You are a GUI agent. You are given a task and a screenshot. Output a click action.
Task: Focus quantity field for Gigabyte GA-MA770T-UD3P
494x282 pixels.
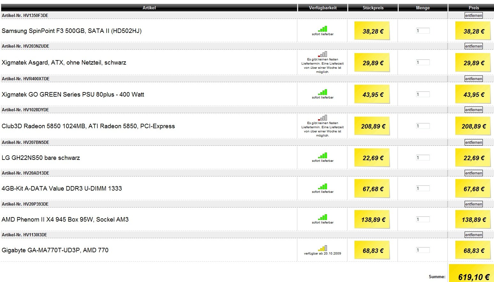point(423,250)
